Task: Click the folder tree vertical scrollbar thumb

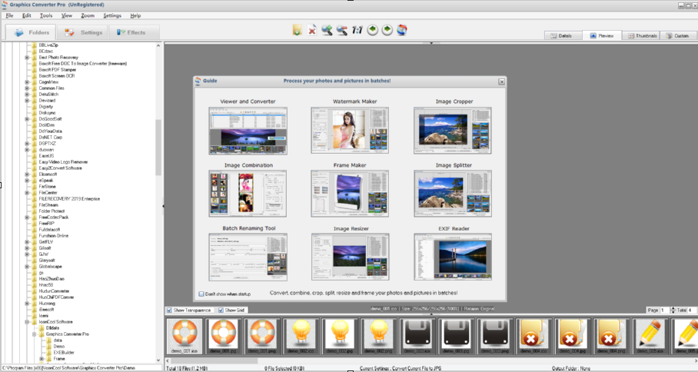Action: [x=158, y=148]
